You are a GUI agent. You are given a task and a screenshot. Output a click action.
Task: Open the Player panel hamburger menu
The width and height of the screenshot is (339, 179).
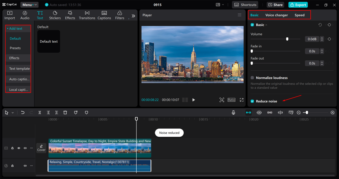(x=239, y=15)
